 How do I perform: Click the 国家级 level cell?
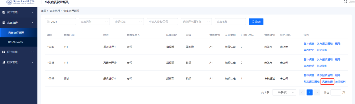click(x=190, y=47)
